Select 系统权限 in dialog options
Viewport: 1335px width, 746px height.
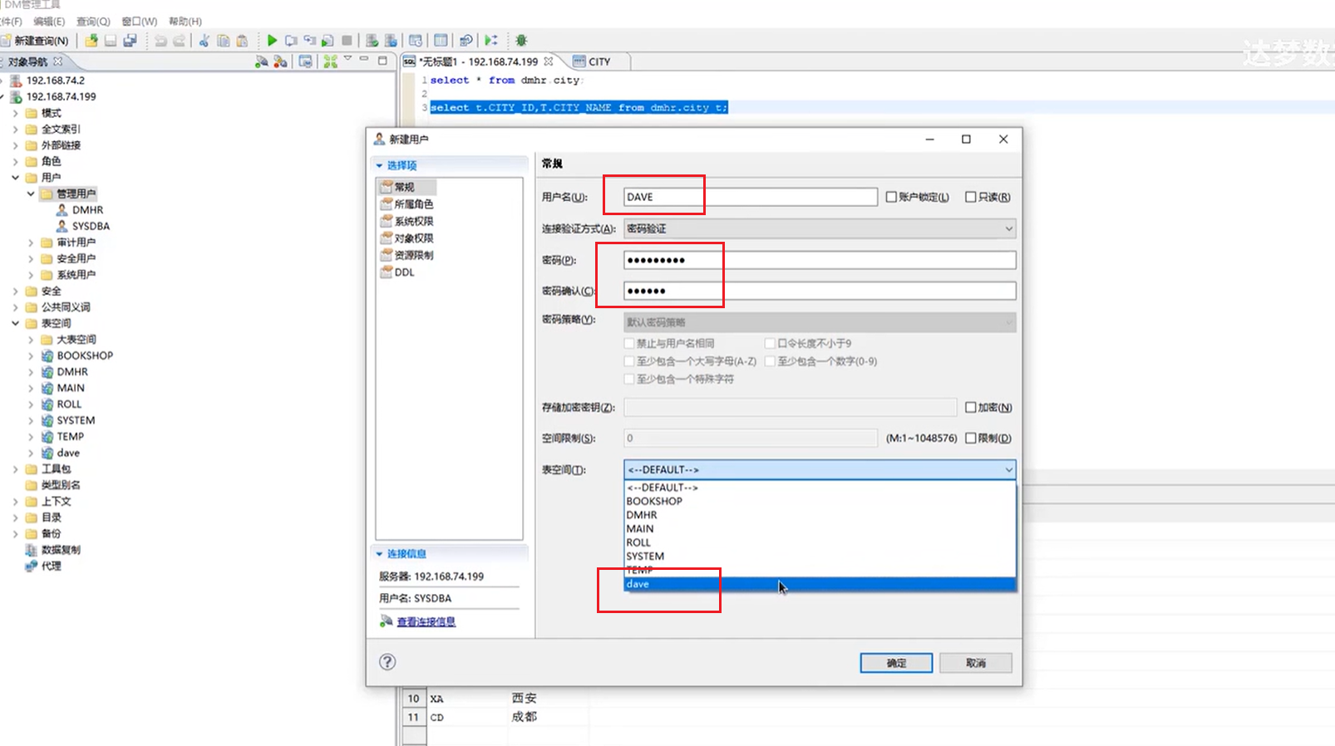point(413,221)
